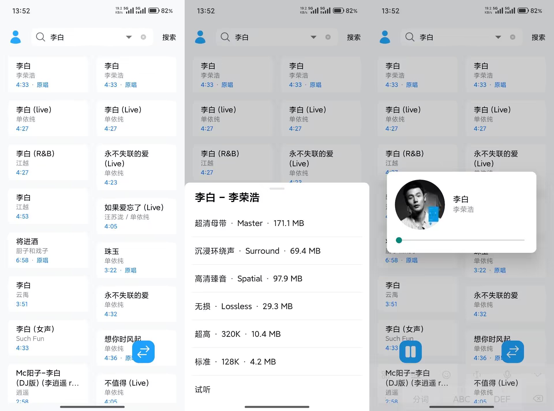Click the search magnifier icon
554x411 pixels.
(40, 37)
